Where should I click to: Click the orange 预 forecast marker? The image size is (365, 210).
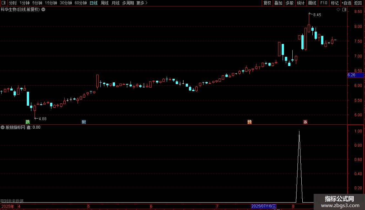pos(250,122)
